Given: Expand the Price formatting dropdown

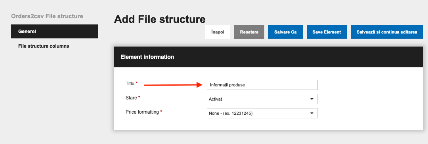Looking at the screenshot, I should click(x=262, y=113).
